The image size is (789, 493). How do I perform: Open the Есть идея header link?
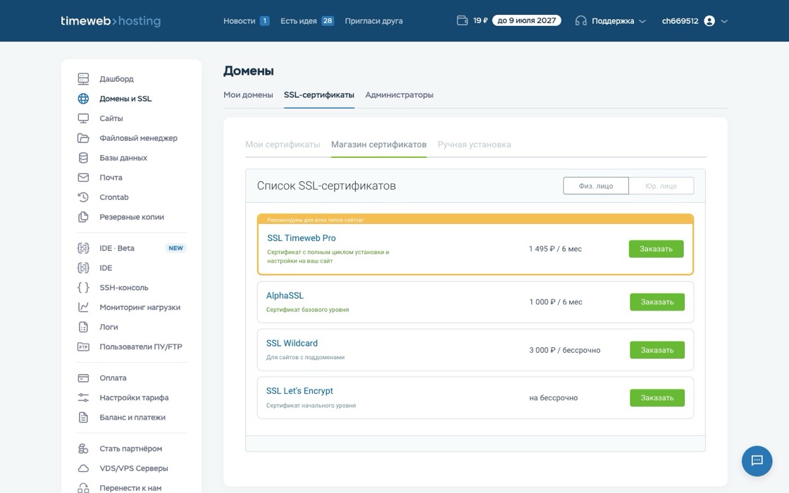[299, 20]
